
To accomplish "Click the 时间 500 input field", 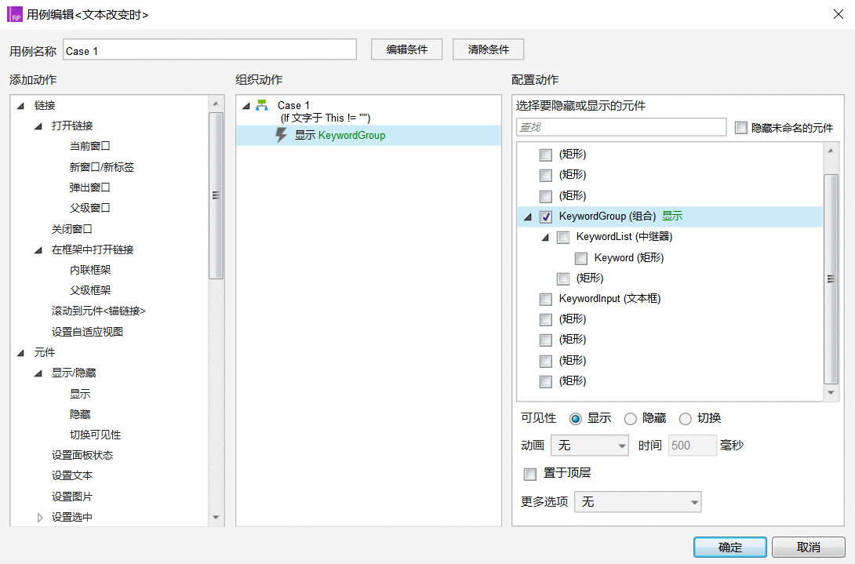I will click(693, 446).
